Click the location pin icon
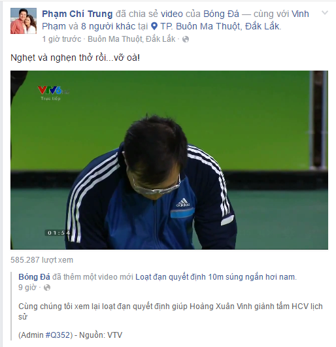Screen dimensions: 336x347 point(154,26)
